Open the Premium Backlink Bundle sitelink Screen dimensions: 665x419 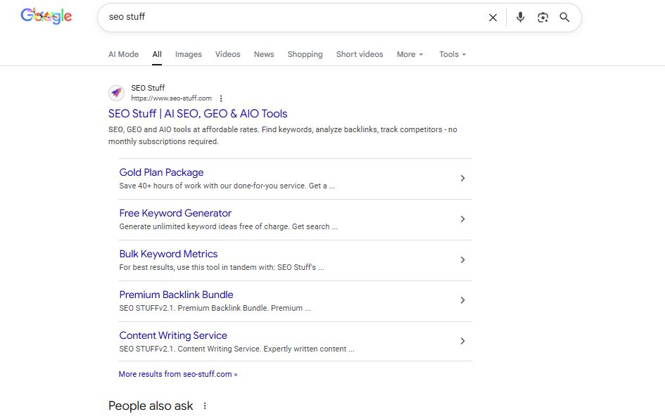pyautogui.click(x=176, y=295)
